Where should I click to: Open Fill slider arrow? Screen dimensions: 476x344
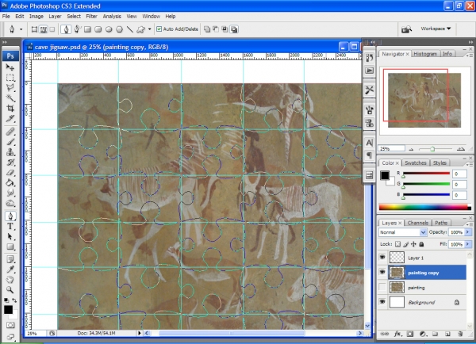coord(468,244)
